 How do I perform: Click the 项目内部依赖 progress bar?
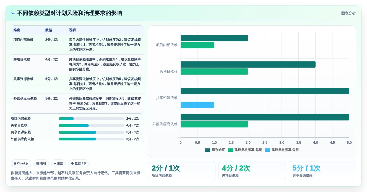[91, 119]
